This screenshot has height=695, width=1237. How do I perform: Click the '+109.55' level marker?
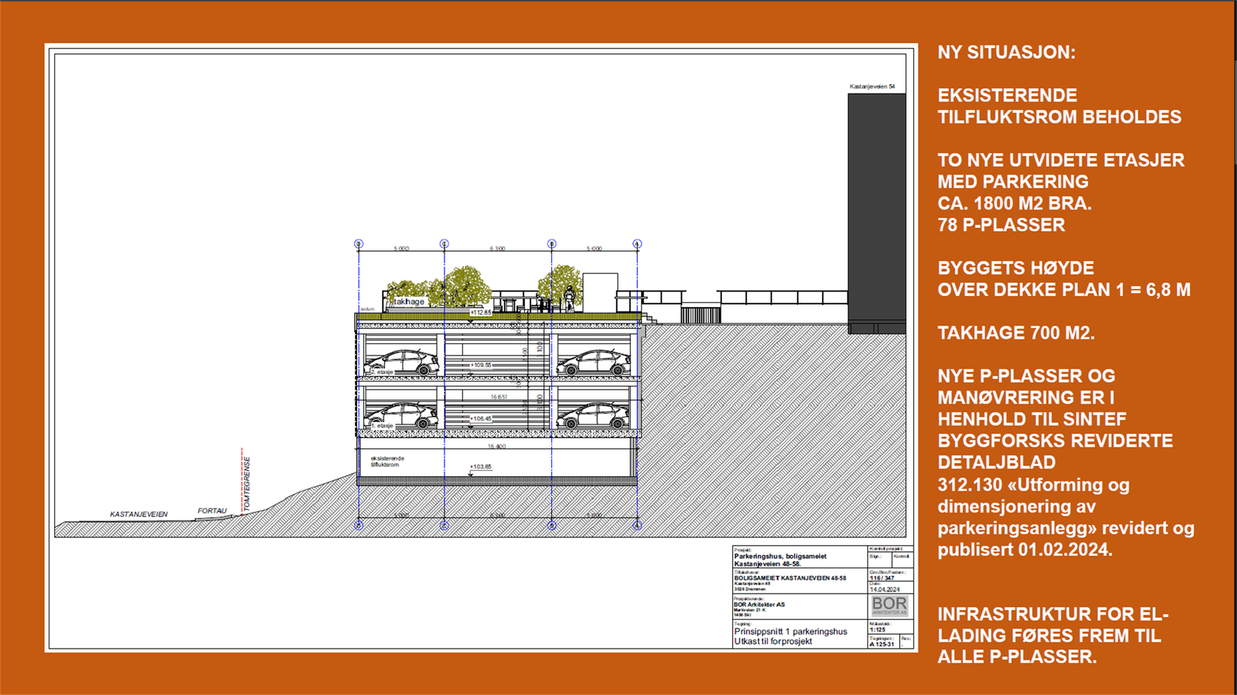tap(481, 365)
